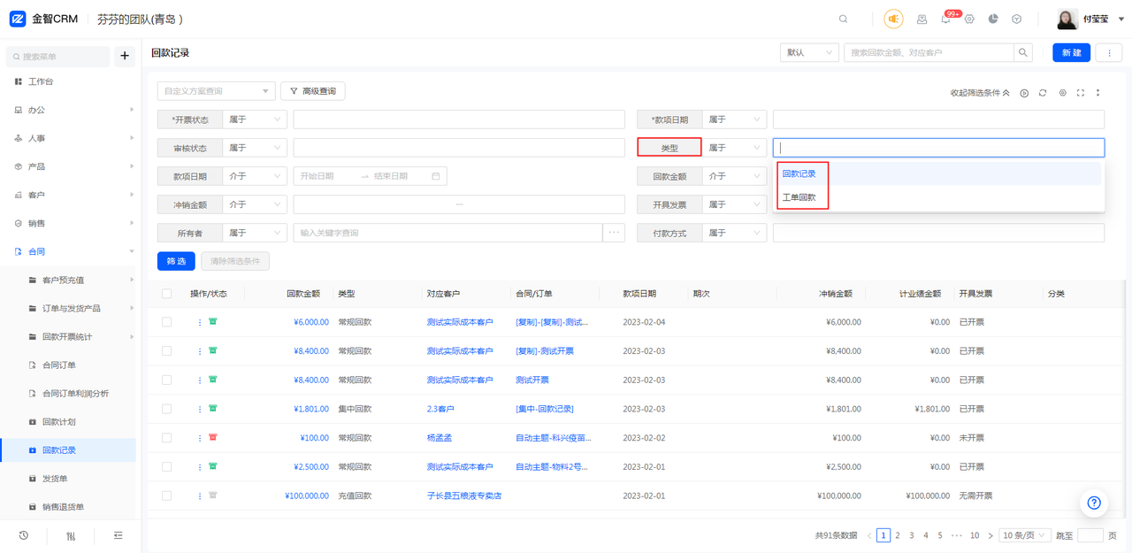Check the row with ¥1,801.00
Screen dimensions: 1132x553
(x=166, y=409)
